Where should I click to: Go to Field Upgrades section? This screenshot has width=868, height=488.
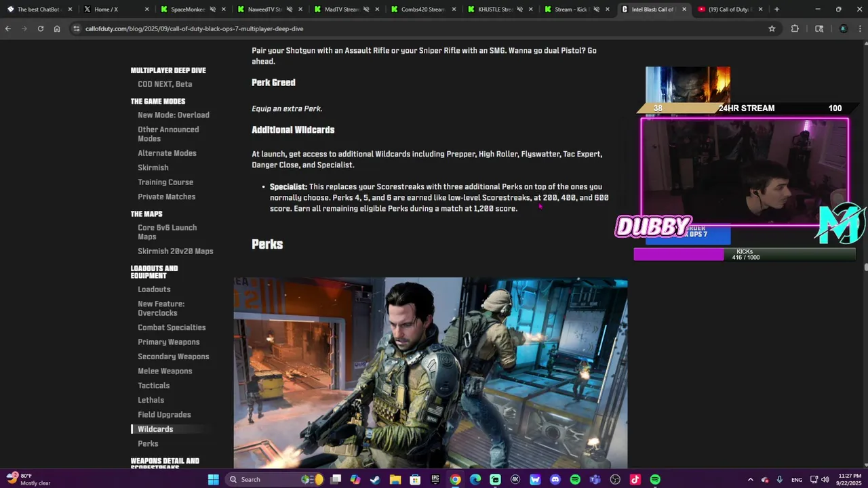[x=164, y=415]
